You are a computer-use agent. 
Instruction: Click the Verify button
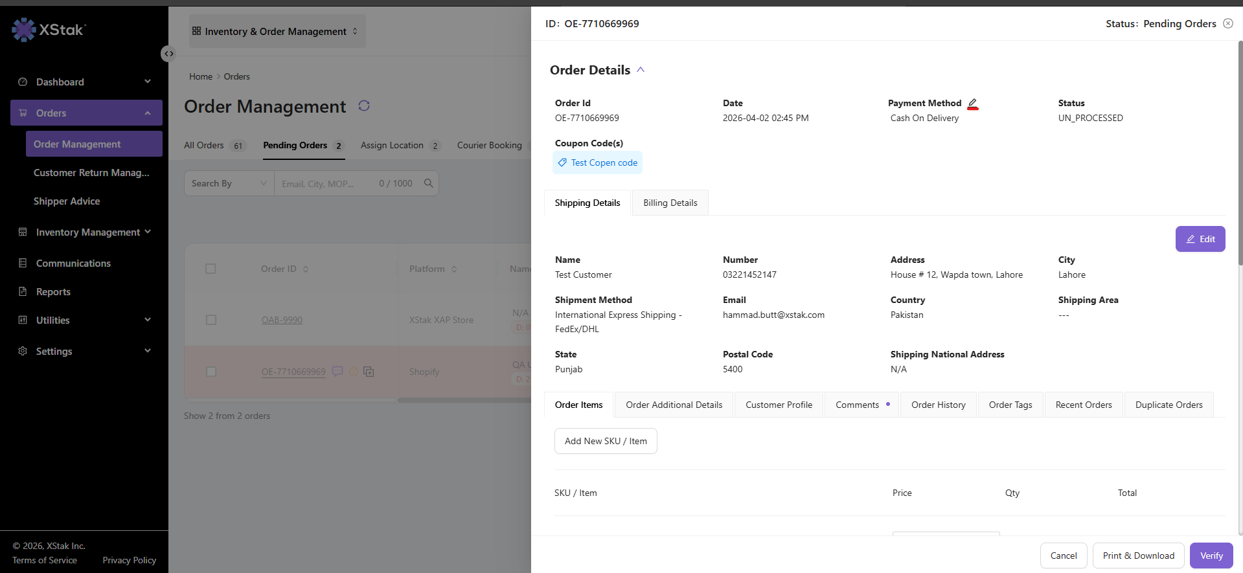(x=1211, y=556)
